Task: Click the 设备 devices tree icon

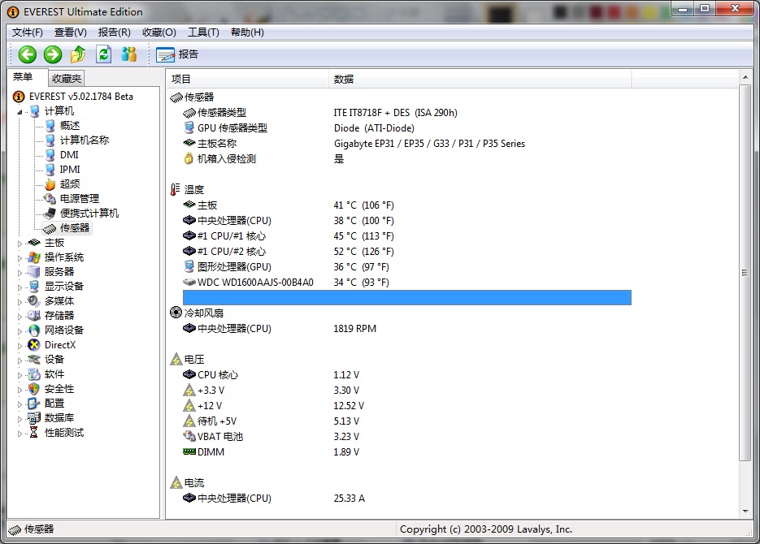Action: [x=34, y=359]
